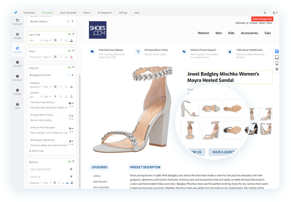291x202 pixels.
Task: Change Item Title text color
Action: point(71,40)
